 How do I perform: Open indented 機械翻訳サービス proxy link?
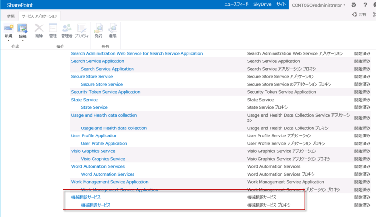pos(96,205)
